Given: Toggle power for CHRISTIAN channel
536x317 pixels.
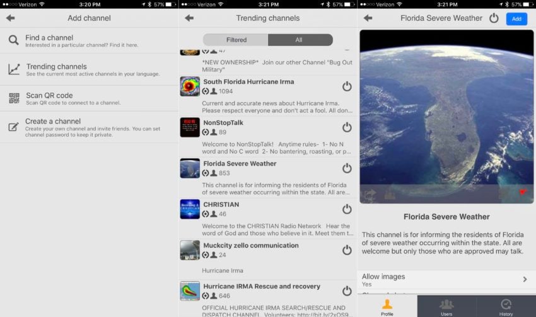Looking at the screenshot, I should (347, 209).
